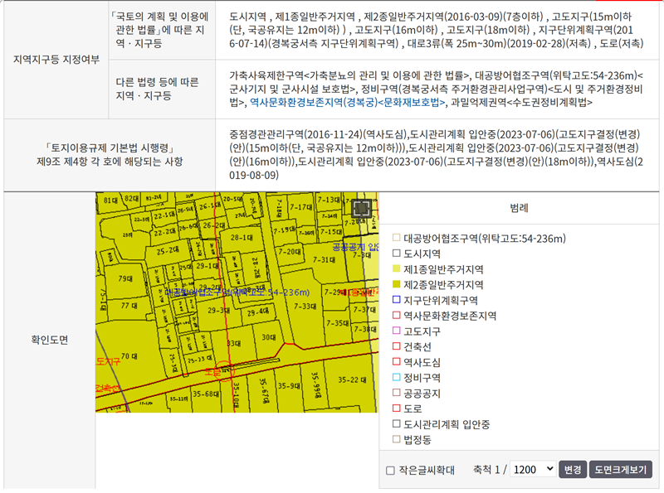Click the 법정동 legend swatch
Viewport: 664px width, 493px height.
397,439
